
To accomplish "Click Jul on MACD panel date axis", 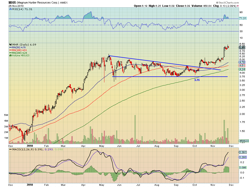I will tap(138, 185).
